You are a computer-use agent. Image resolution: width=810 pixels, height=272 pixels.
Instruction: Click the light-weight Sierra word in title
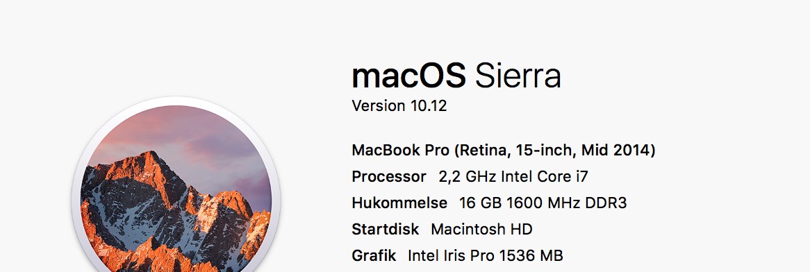[518, 76]
